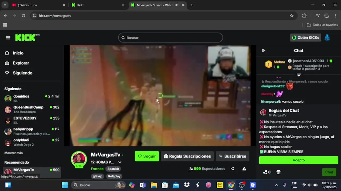341x191 pixels.
Task: Open QueenBushCamp channel in sidebar
Action: point(32,109)
